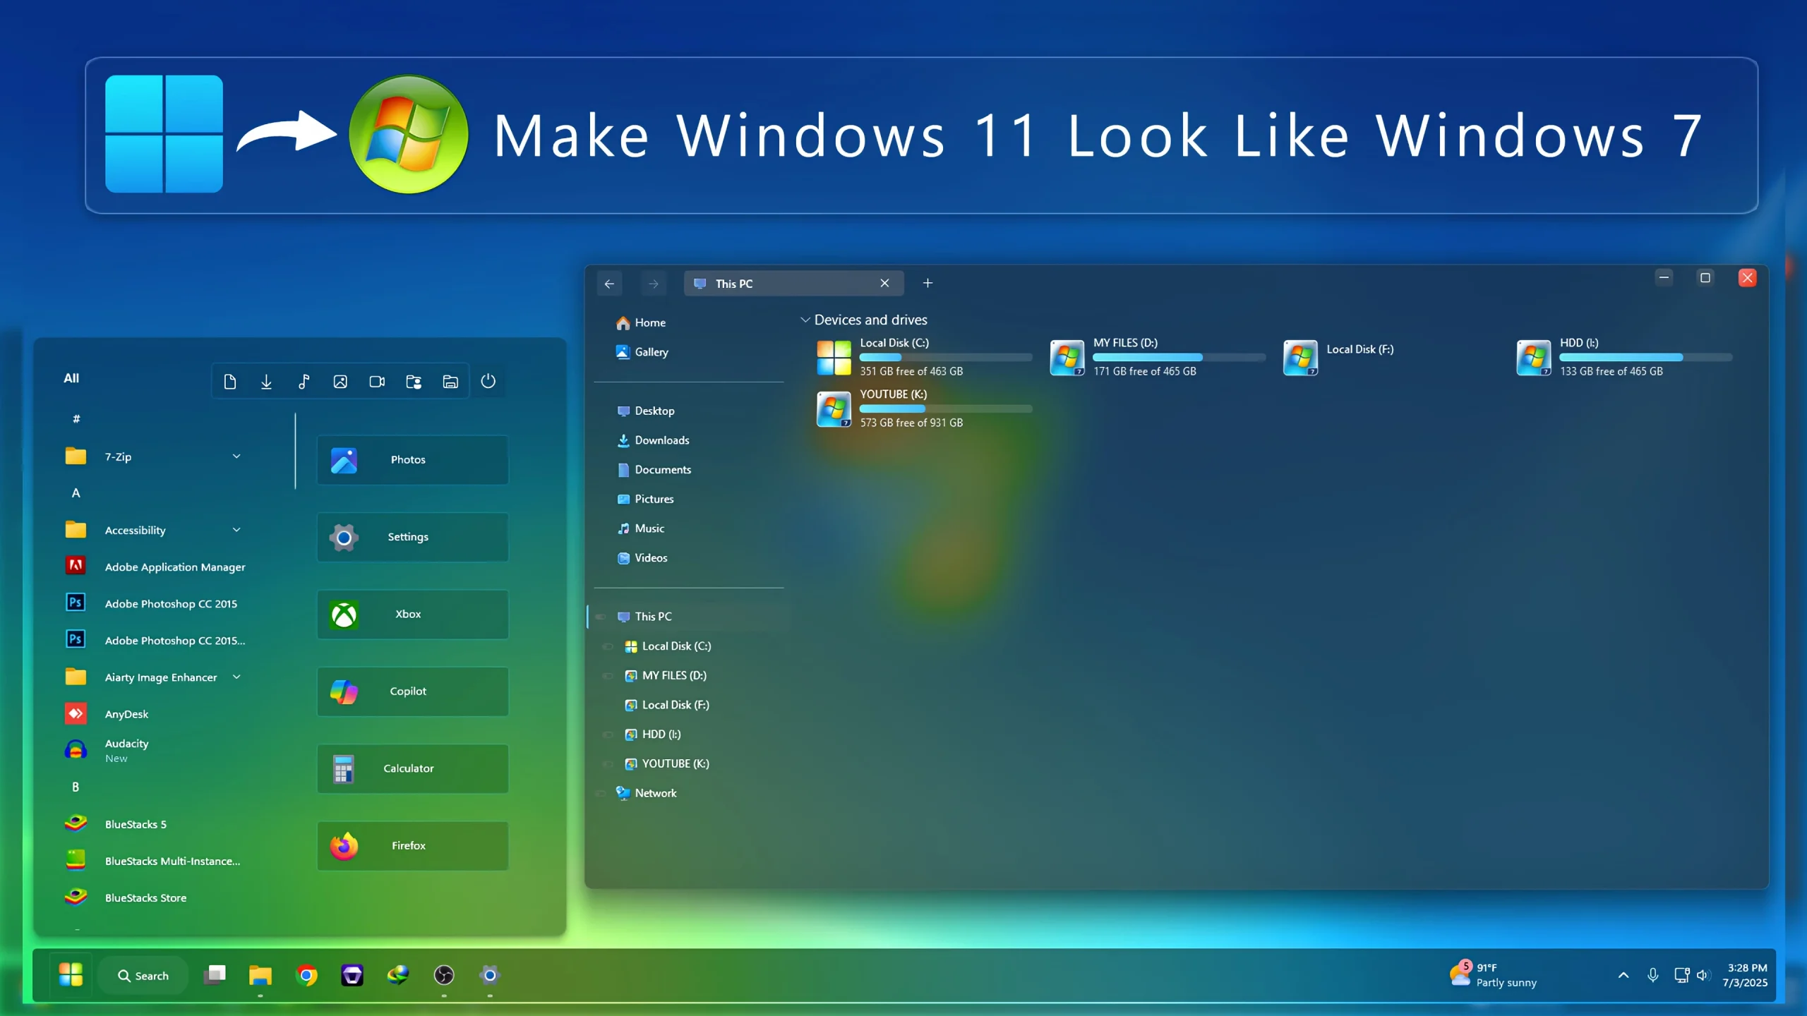This screenshot has width=1807, height=1016.
Task: Open Adobe Application Manager from app list
Action: click(155, 567)
